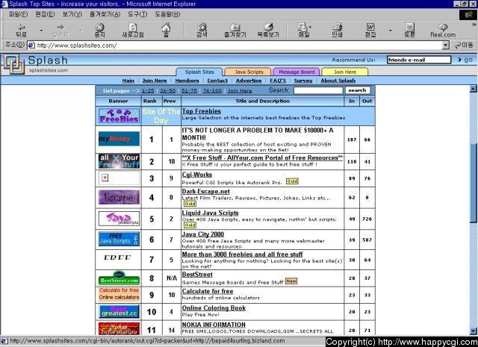Click the Contact navigation link
Screen dimensions: 478x347
click(x=217, y=81)
